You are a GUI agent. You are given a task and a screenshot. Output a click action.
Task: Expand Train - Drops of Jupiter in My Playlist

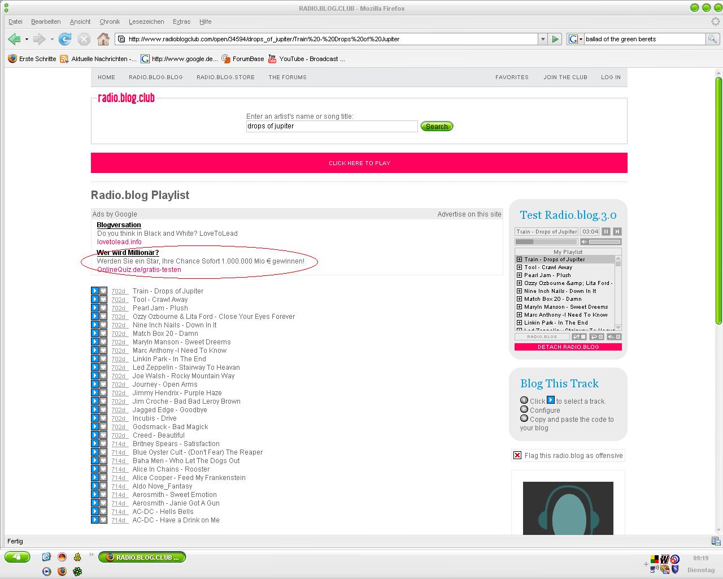coord(519,260)
